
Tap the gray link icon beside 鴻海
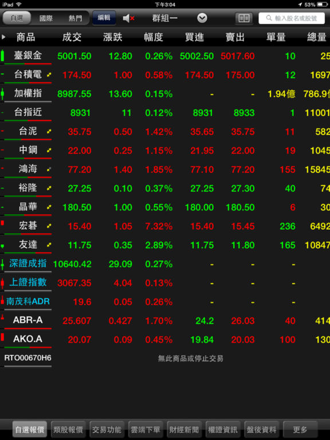pos(49,169)
